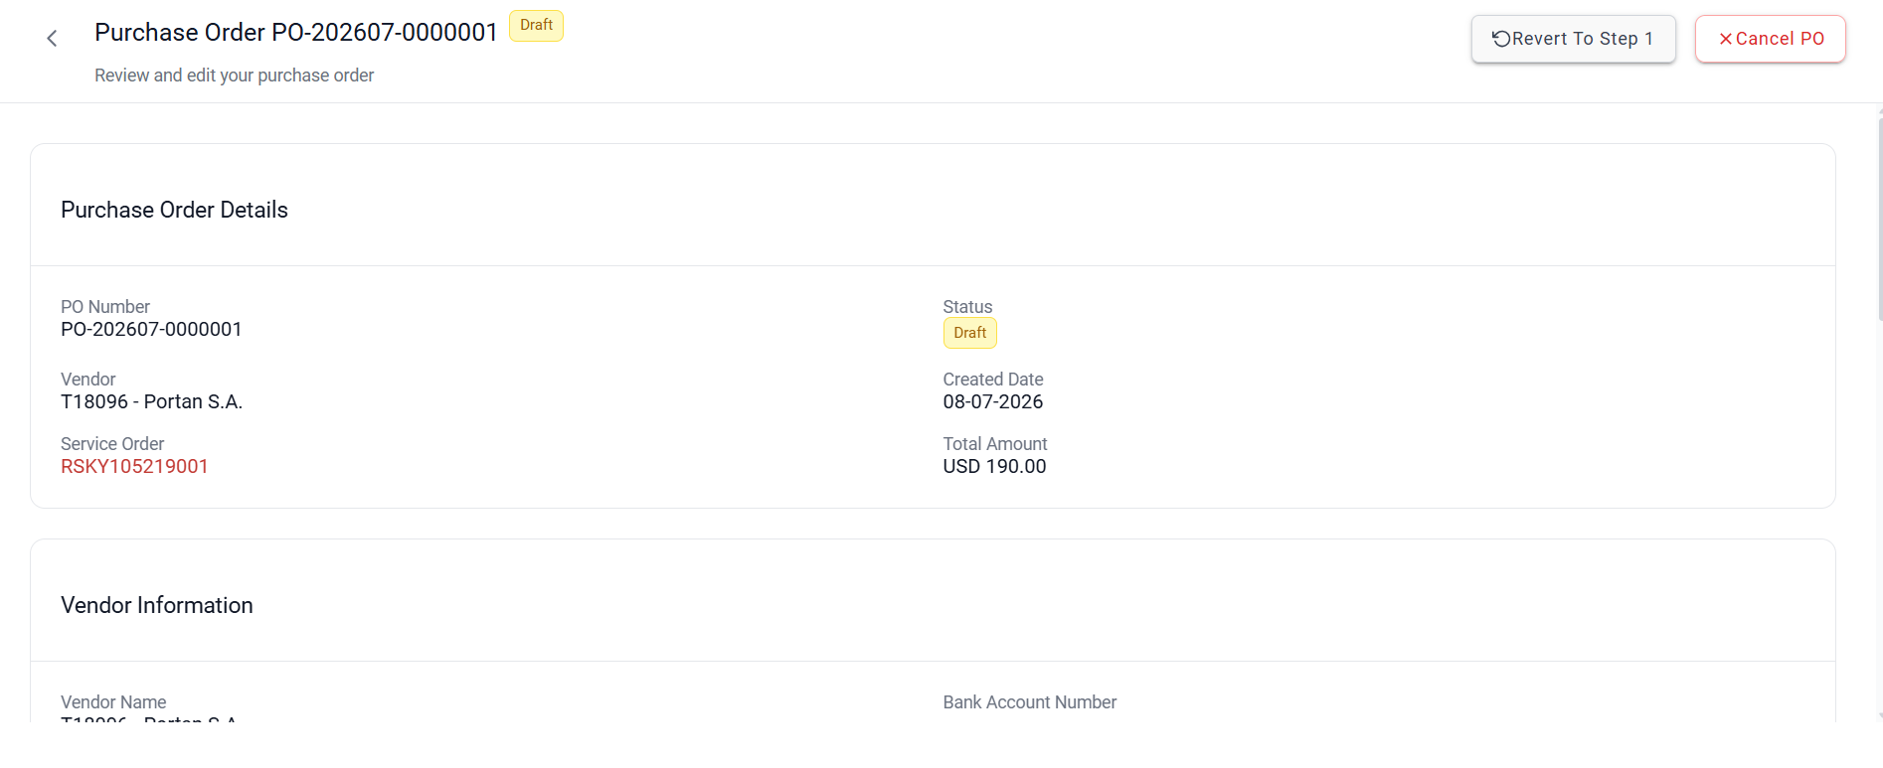Click the Review and edit subtitle text
The height and width of the screenshot is (768, 1883).
point(234,76)
